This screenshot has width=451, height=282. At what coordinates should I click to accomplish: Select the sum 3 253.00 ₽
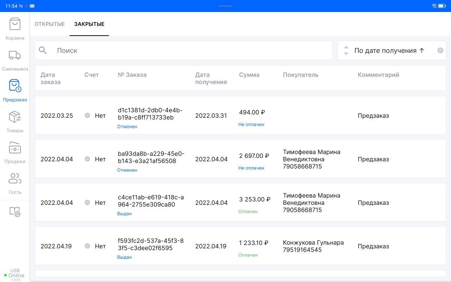pyautogui.click(x=255, y=199)
